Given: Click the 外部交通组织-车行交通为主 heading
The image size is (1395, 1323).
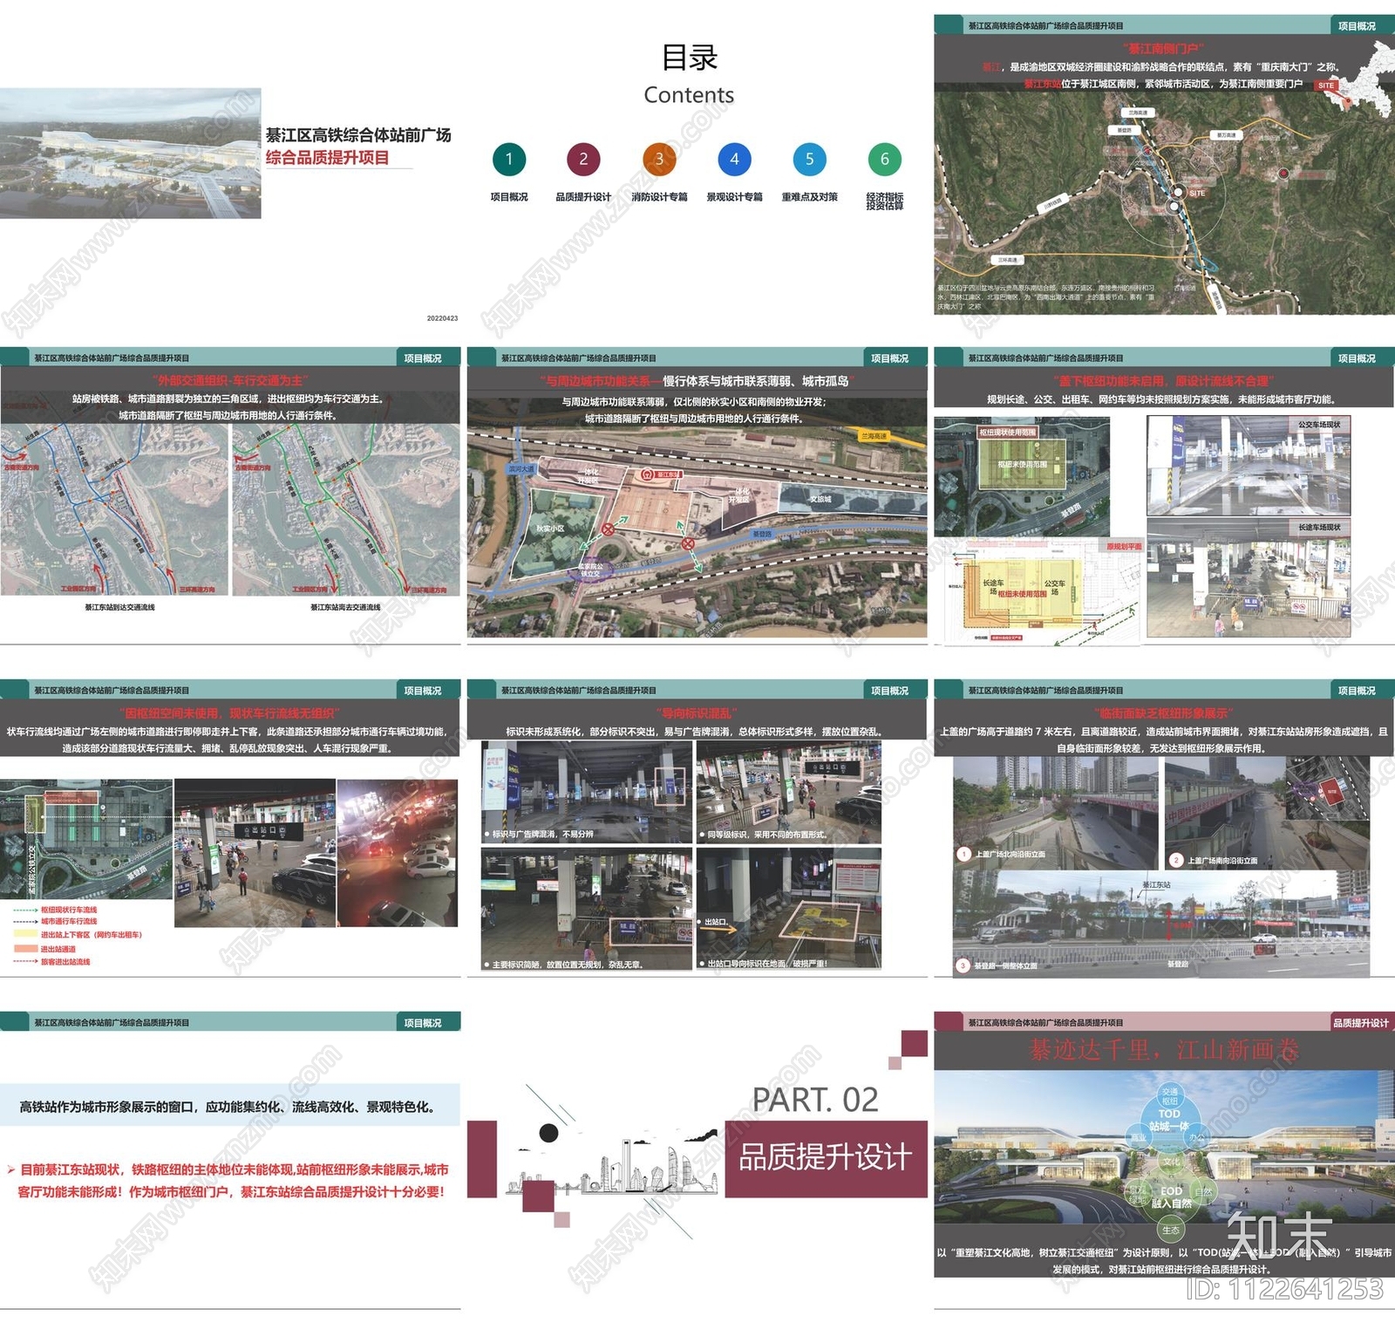Looking at the screenshot, I should click(x=230, y=380).
